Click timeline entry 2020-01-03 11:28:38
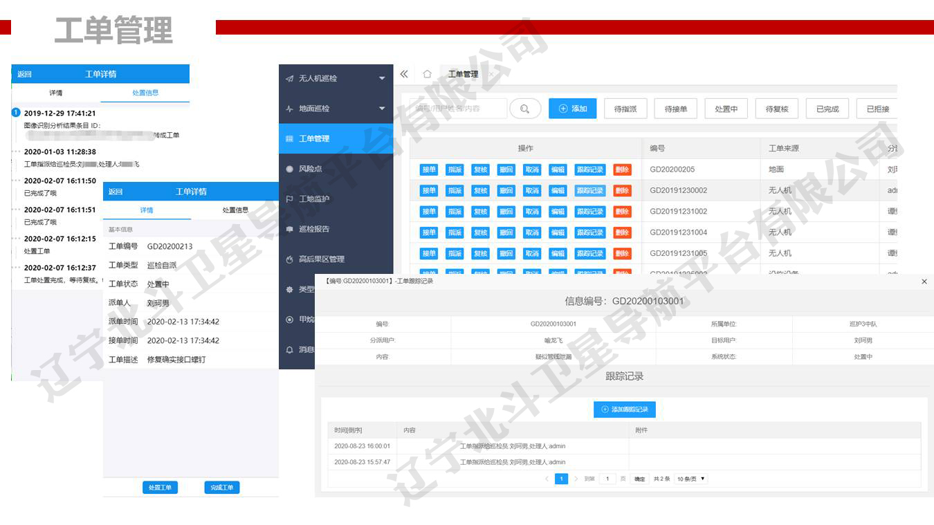Screen dimensions: 934x525 (59, 151)
